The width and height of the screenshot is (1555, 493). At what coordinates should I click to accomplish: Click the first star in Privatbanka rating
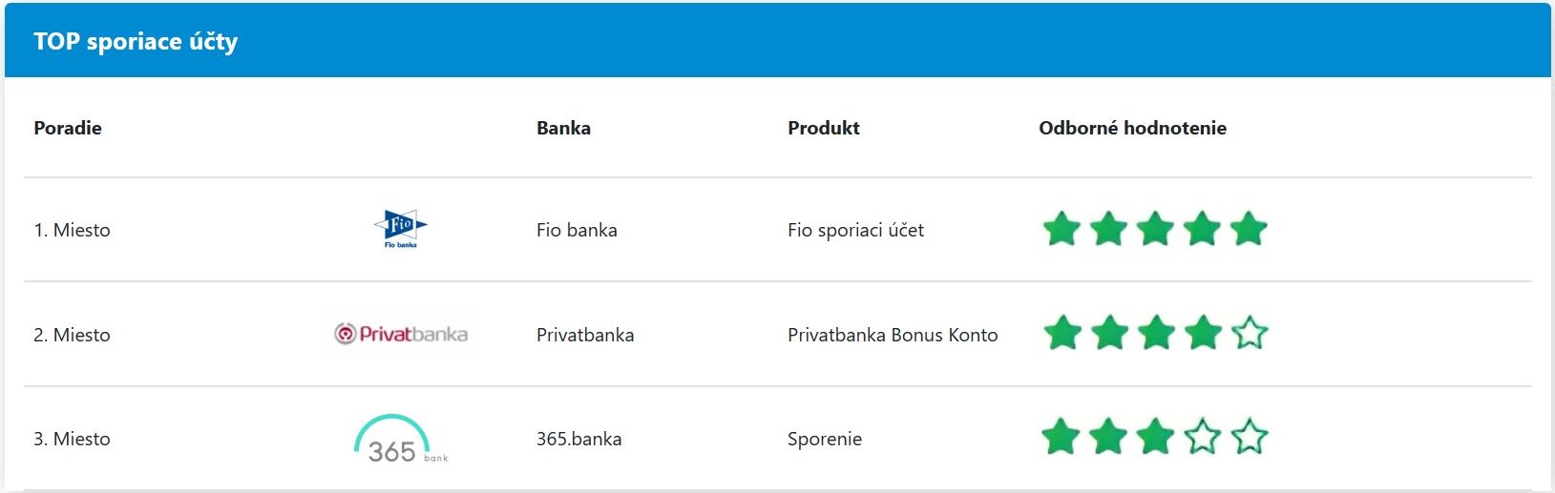tap(1061, 334)
